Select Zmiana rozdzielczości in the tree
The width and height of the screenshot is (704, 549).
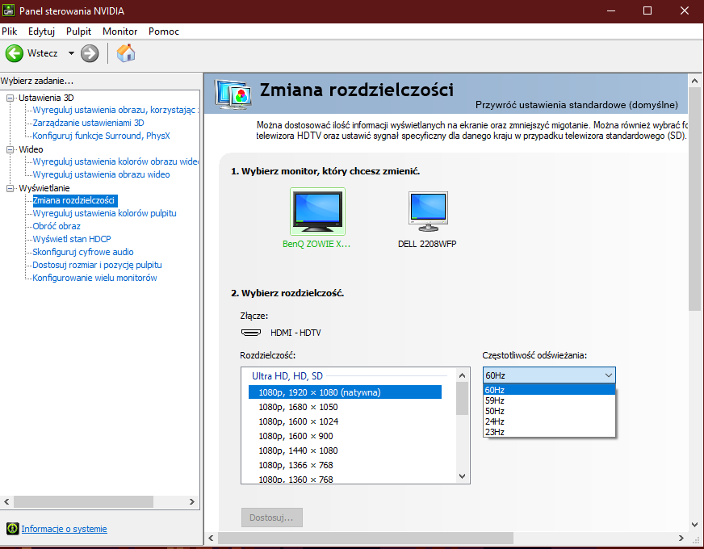[74, 200]
